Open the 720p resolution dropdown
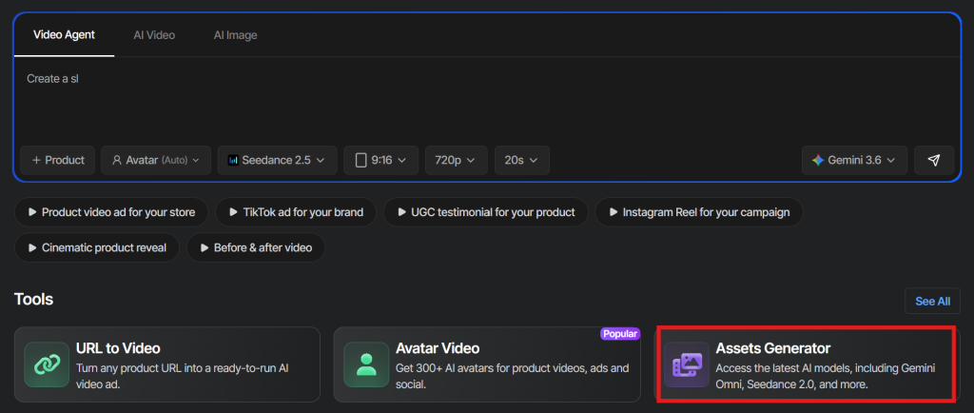Image resolution: width=974 pixels, height=413 pixels. click(457, 160)
